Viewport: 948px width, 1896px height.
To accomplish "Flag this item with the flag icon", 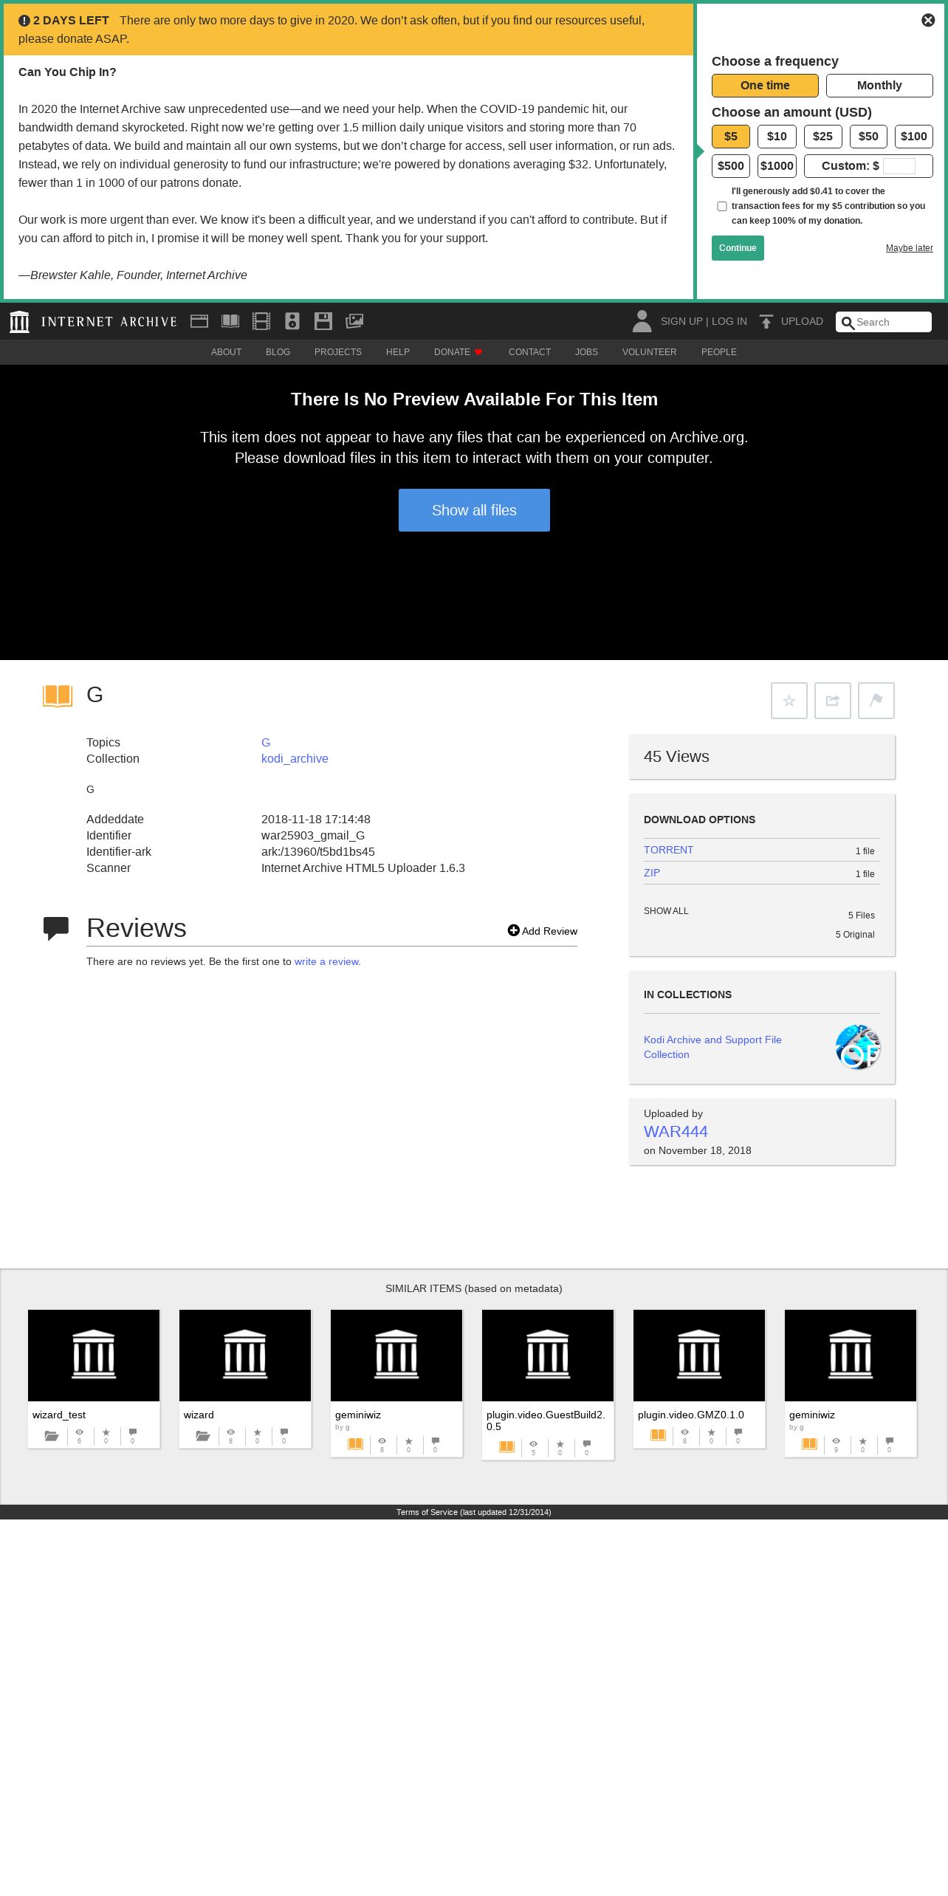I will pyautogui.click(x=876, y=701).
